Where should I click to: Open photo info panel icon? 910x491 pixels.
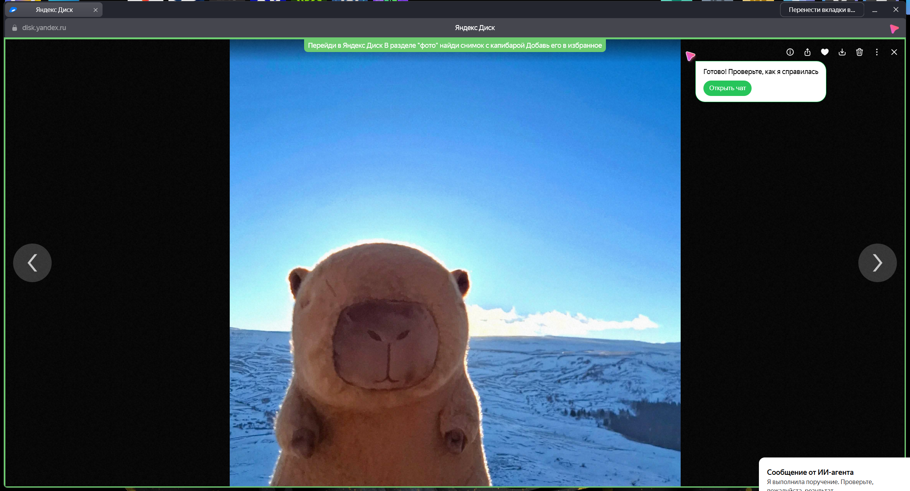(790, 52)
